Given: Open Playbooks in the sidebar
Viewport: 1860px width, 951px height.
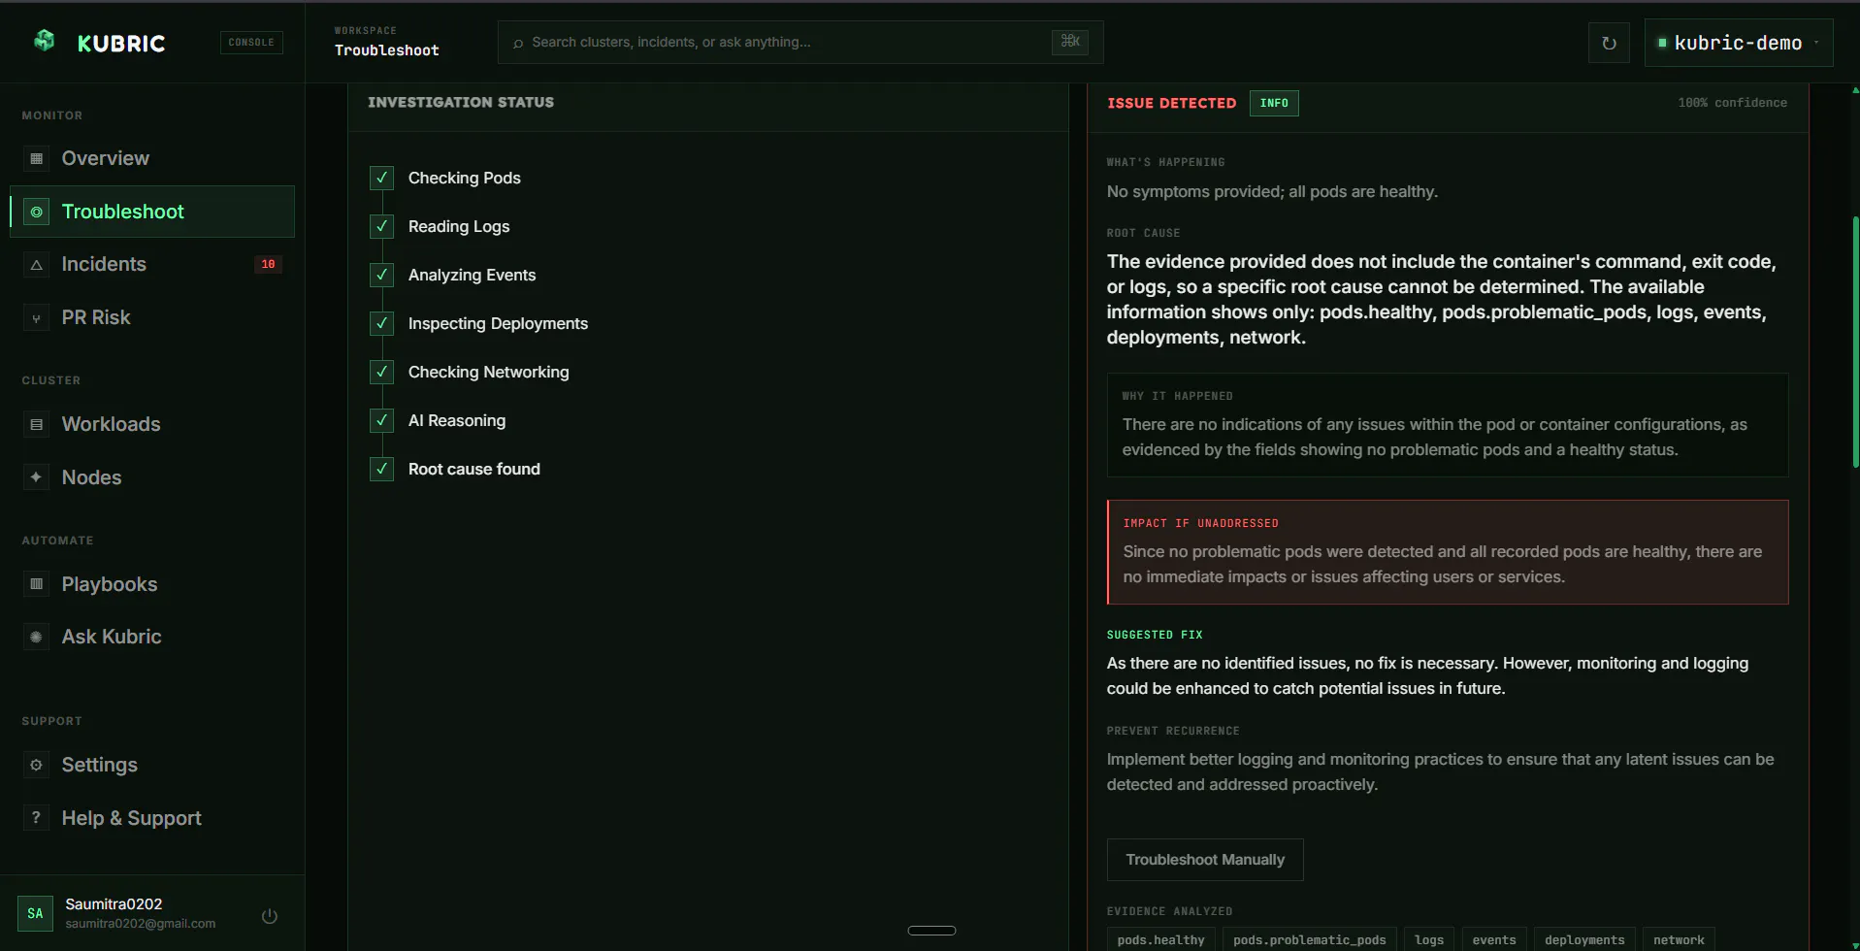Looking at the screenshot, I should tap(152, 584).
